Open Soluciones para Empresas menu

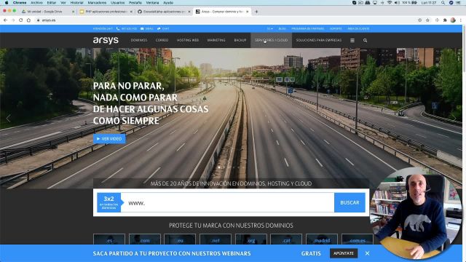click(x=319, y=40)
